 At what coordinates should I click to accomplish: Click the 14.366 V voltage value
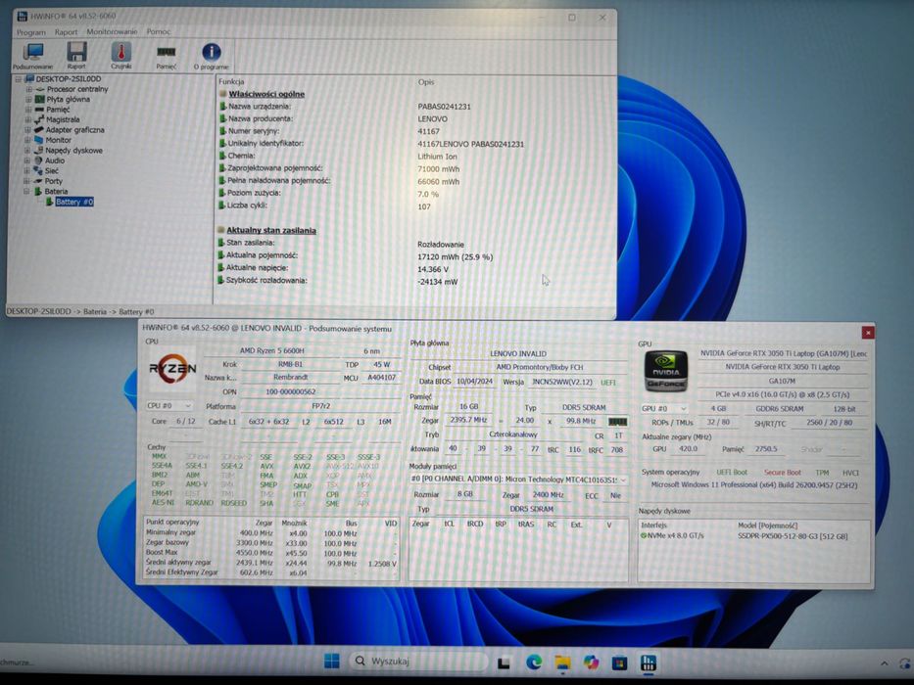pos(433,270)
